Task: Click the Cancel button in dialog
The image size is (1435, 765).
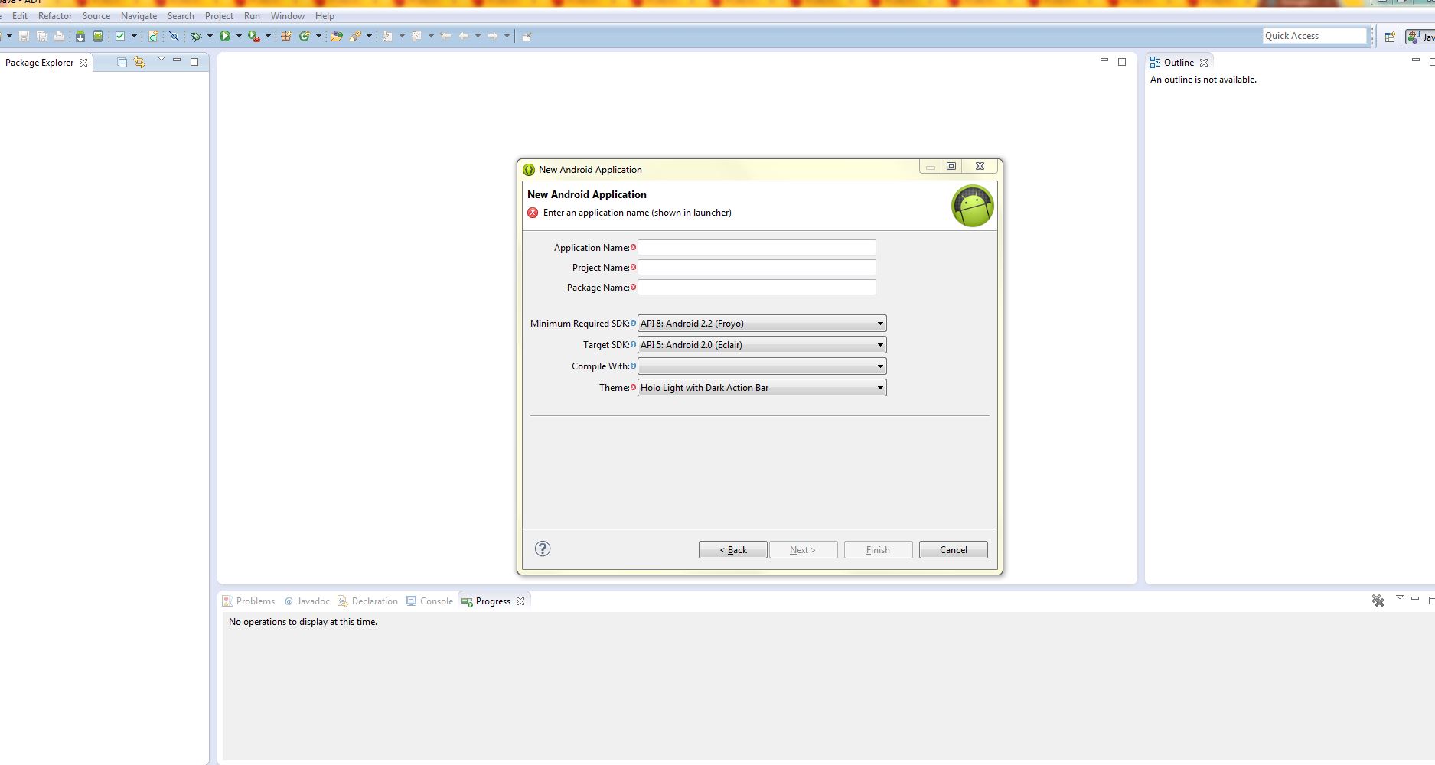Action: [953, 550]
